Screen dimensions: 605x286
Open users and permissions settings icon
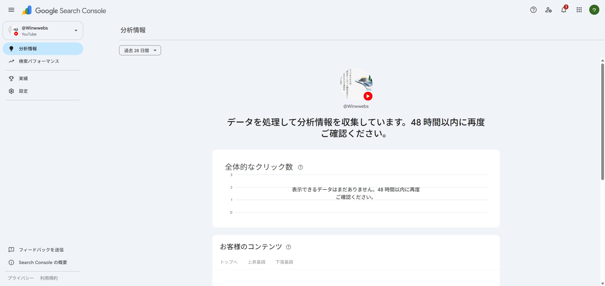click(549, 10)
